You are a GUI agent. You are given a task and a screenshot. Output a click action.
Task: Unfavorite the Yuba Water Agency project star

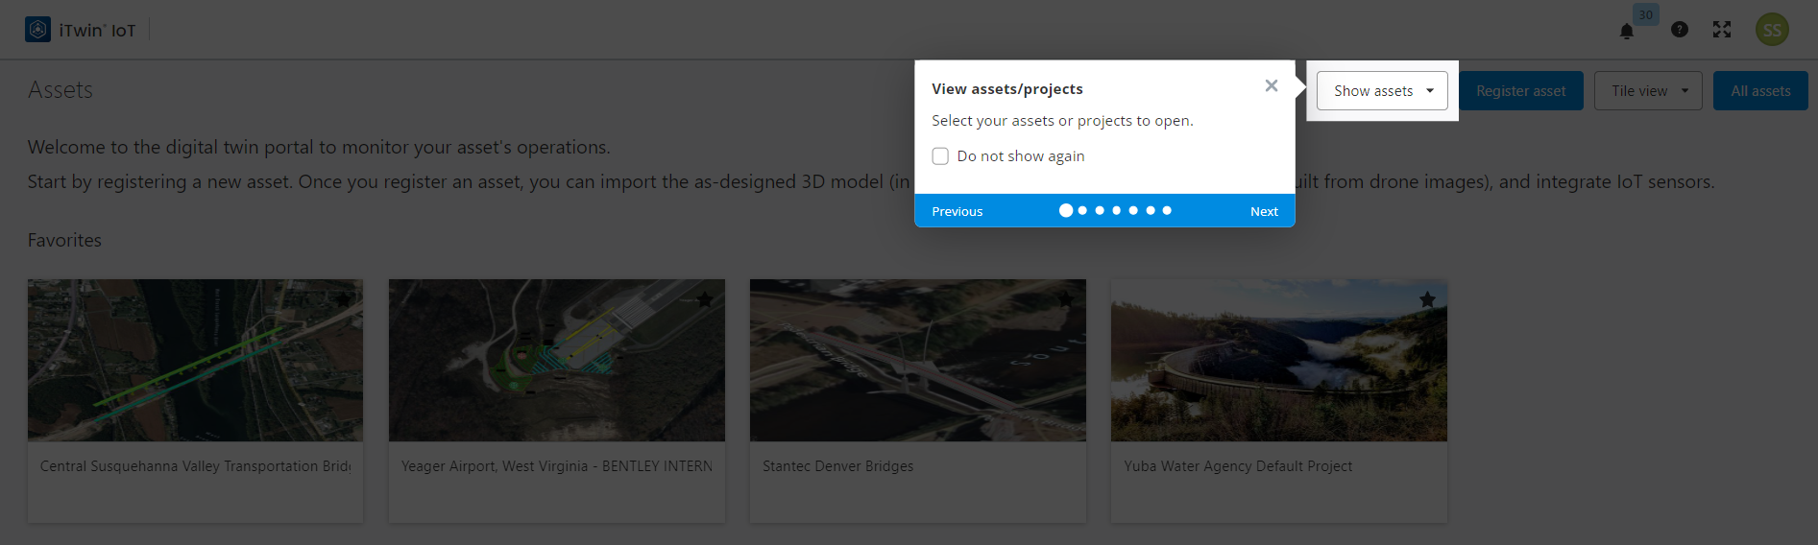1427,299
